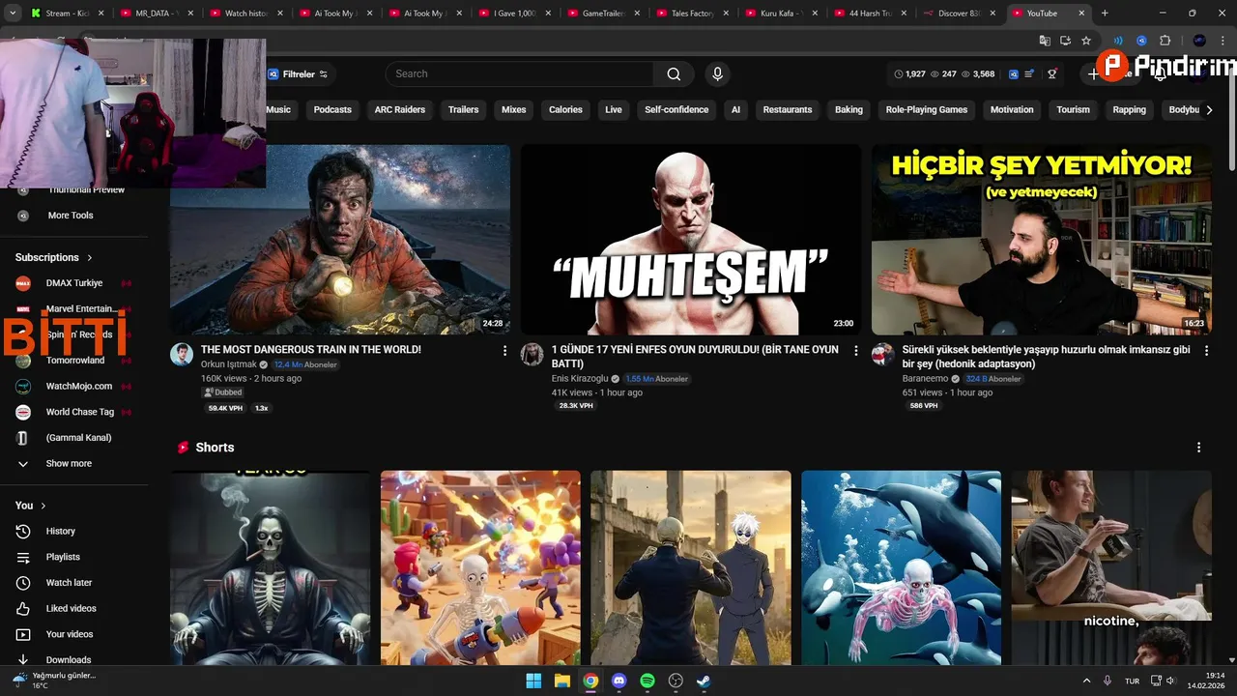Open options menu for Enis Kirazoglu video
The image size is (1237, 696).
[855, 351]
